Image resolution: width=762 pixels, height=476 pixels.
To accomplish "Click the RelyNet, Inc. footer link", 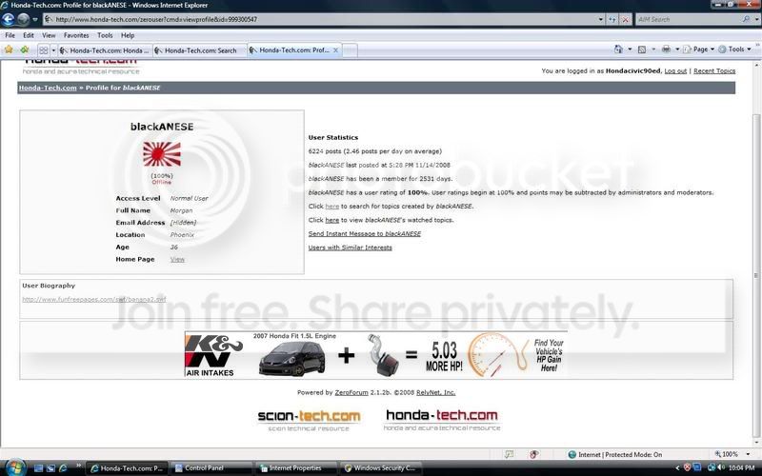I will [436, 392].
